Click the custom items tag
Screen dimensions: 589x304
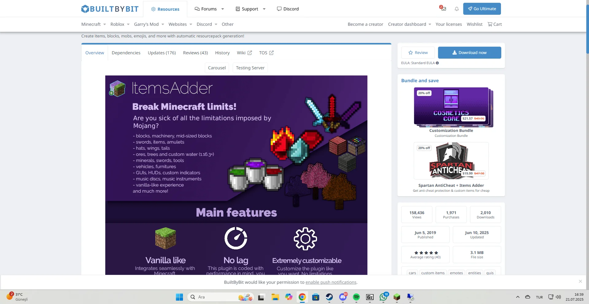tap(433, 273)
